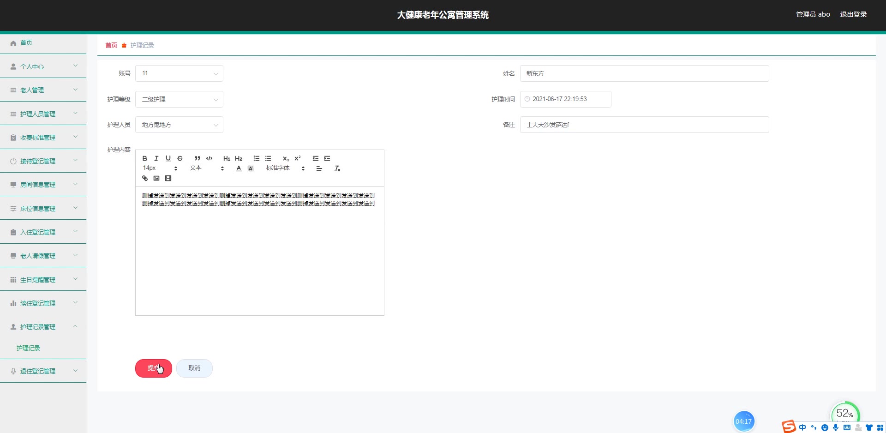Insert a code block in the editor

(x=209, y=158)
